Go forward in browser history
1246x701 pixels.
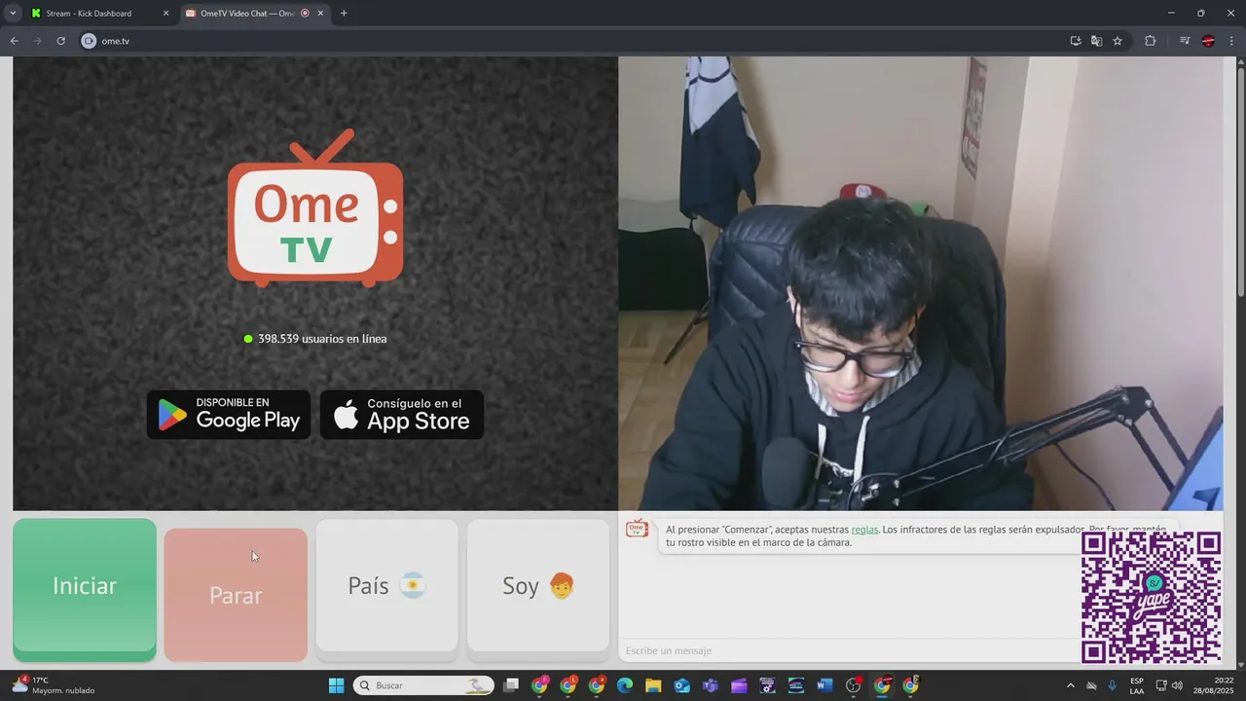tap(38, 41)
